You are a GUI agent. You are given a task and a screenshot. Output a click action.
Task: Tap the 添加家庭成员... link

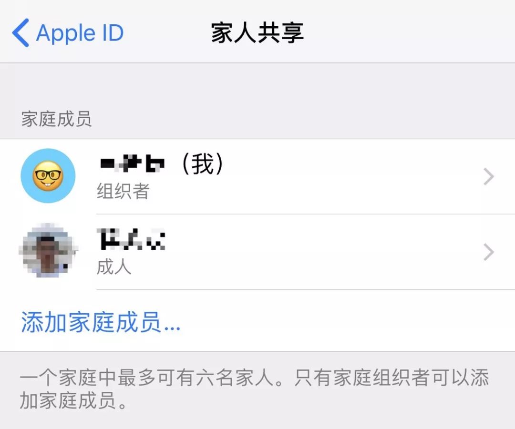click(101, 322)
